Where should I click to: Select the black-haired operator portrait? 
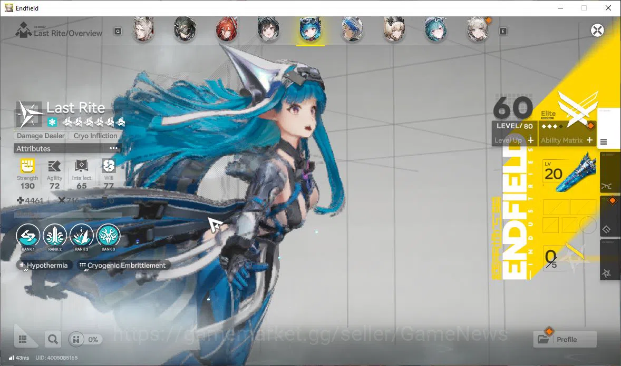click(x=268, y=29)
